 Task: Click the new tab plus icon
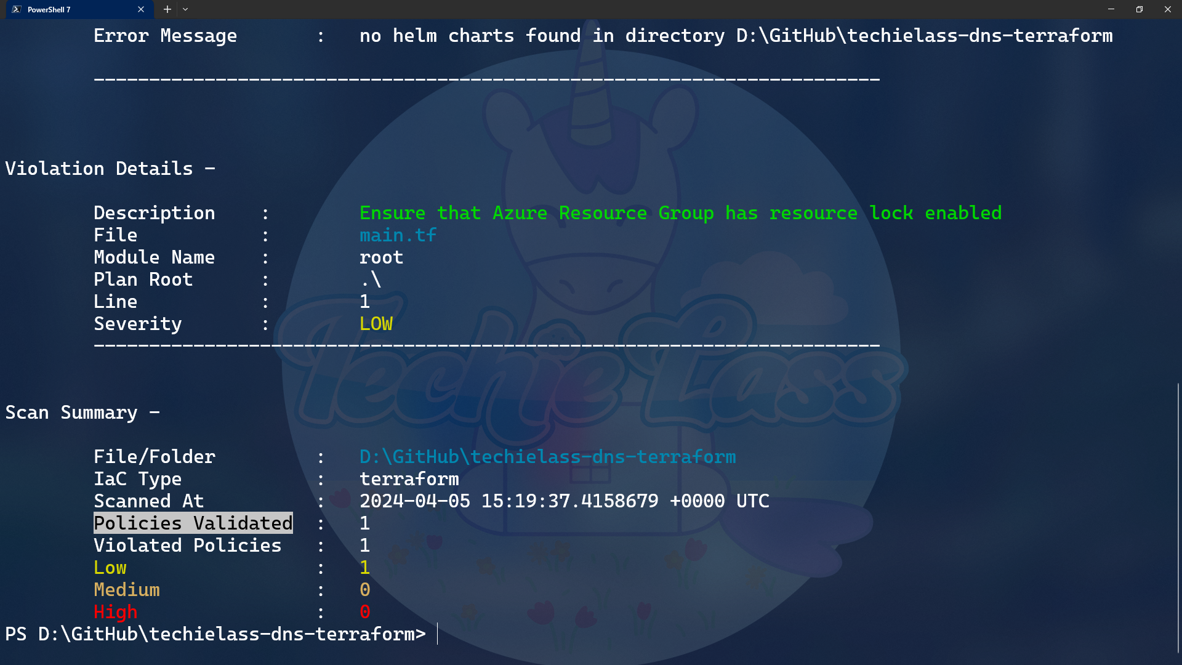pyautogui.click(x=167, y=9)
